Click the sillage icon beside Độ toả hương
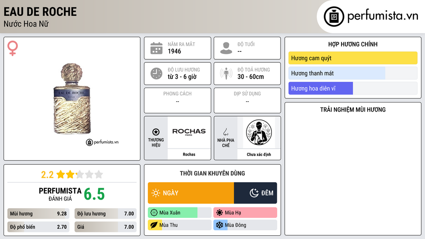 pyautogui.click(x=226, y=73)
